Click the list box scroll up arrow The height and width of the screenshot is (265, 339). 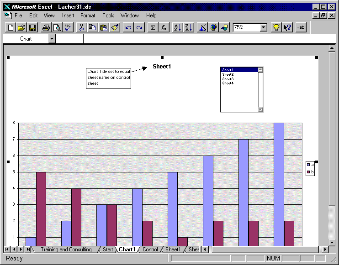click(x=260, y=70)
